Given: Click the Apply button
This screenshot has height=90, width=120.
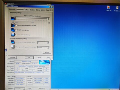Looking at the screenshot, I should pos(48,58).
